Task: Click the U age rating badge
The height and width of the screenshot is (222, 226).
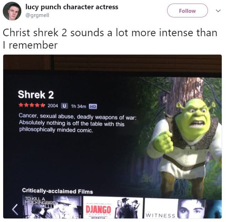Action: [64, 106]
